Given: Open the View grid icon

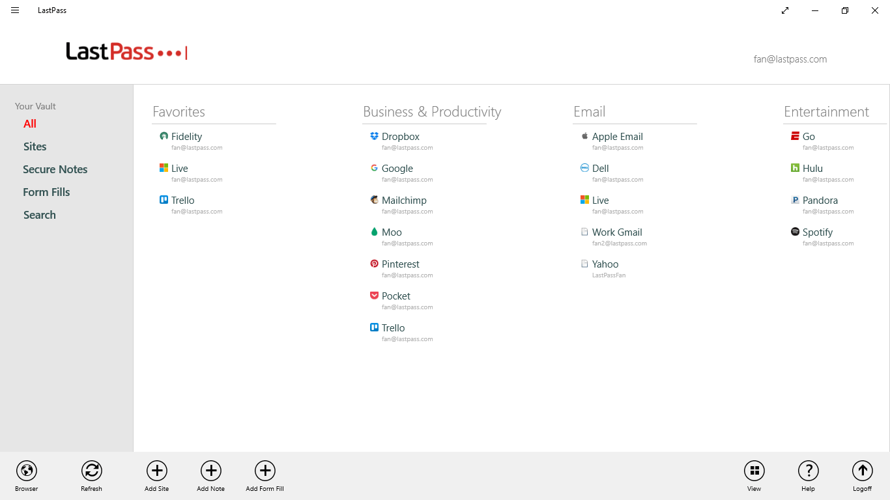Looking at the screenshot, I should (754, 471).
